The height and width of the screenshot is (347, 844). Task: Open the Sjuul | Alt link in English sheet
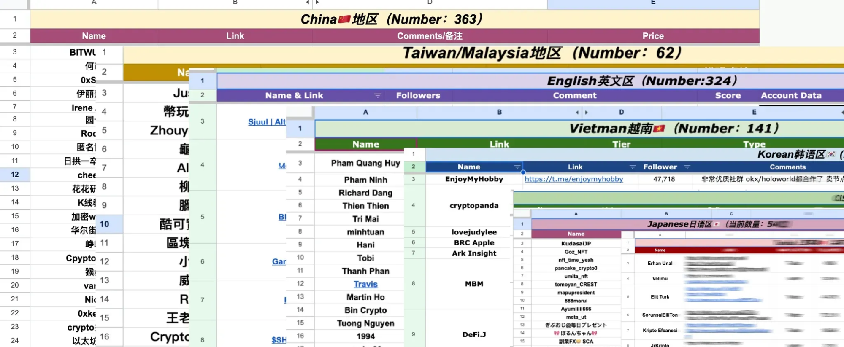point(267,122)
